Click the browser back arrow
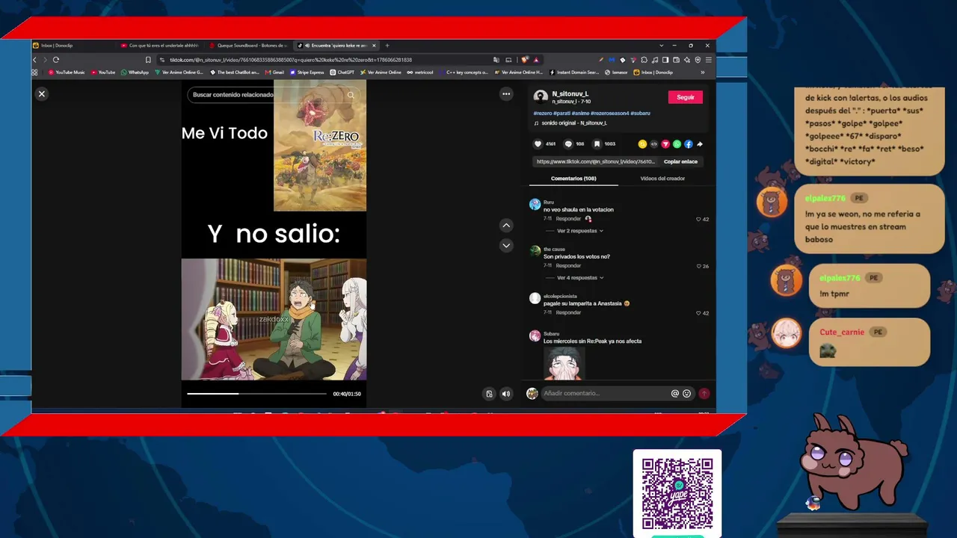 (34, 60)
